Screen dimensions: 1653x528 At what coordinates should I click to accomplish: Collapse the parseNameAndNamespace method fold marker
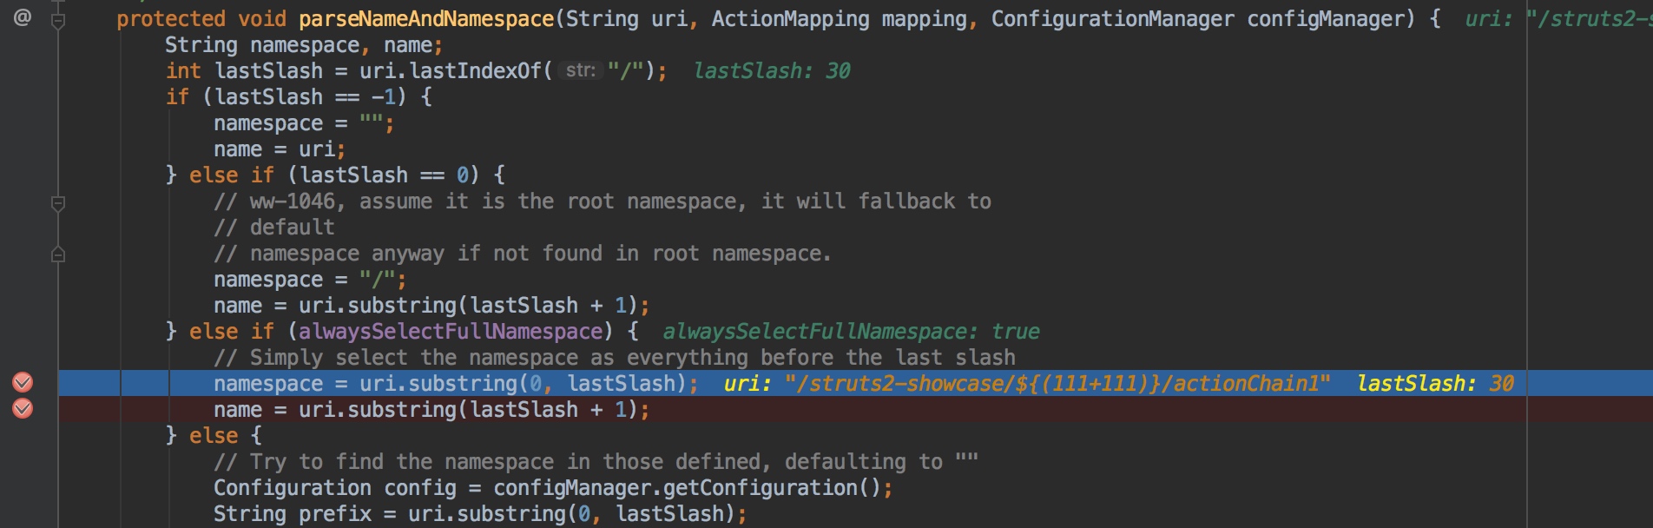coord(58,20)
